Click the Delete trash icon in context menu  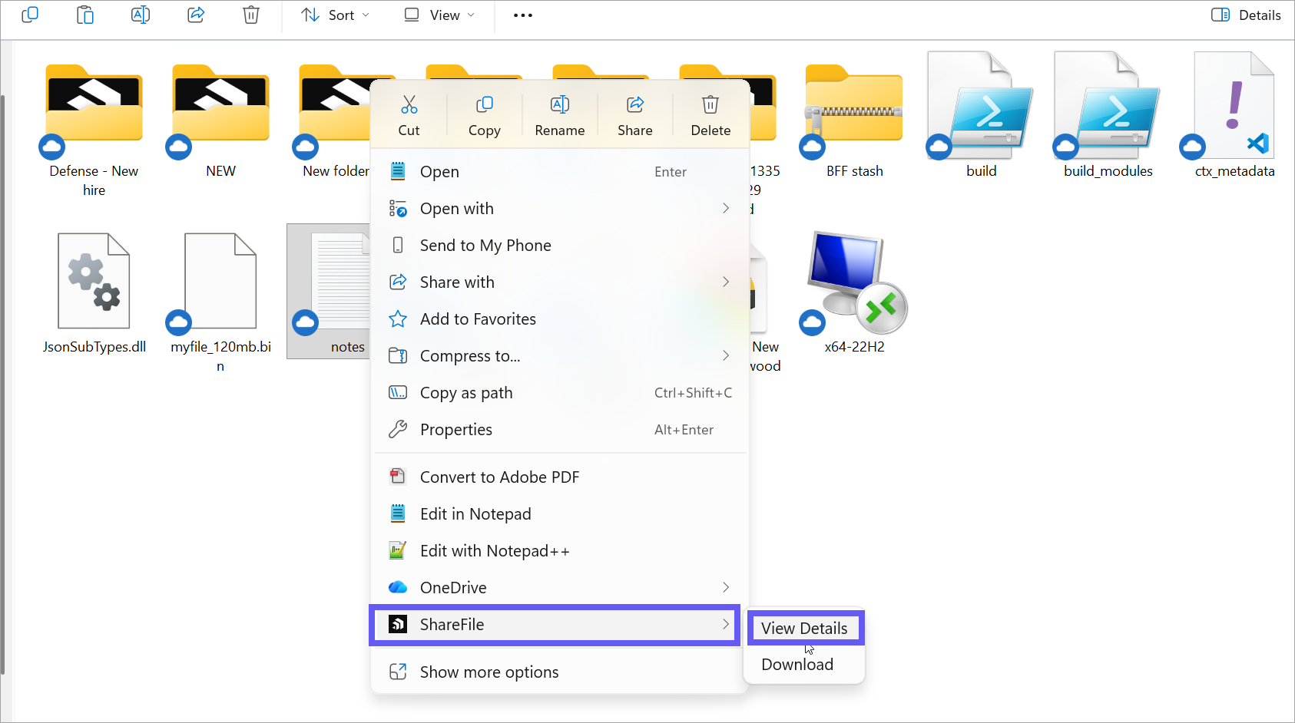point(709,104)
